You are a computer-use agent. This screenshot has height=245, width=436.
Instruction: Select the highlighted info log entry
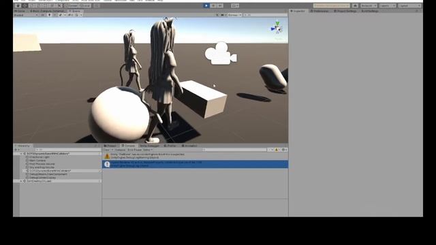pyautogui.click(x=195, y=164)
